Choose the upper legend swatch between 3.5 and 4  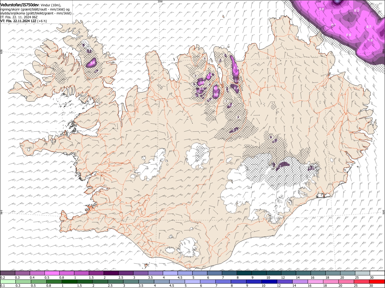155,273
